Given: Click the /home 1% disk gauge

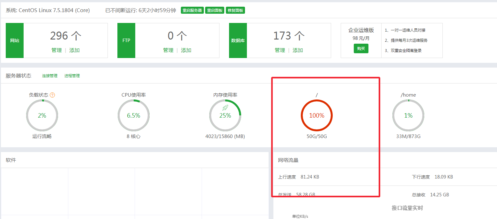Looking at the screenshot, I should (408, 115).
